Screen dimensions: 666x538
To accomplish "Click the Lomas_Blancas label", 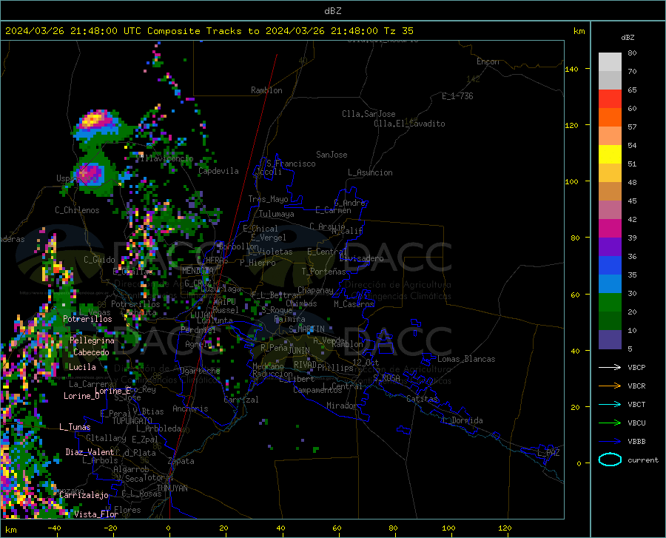I will pyautogui.click(x=466, y=359).
